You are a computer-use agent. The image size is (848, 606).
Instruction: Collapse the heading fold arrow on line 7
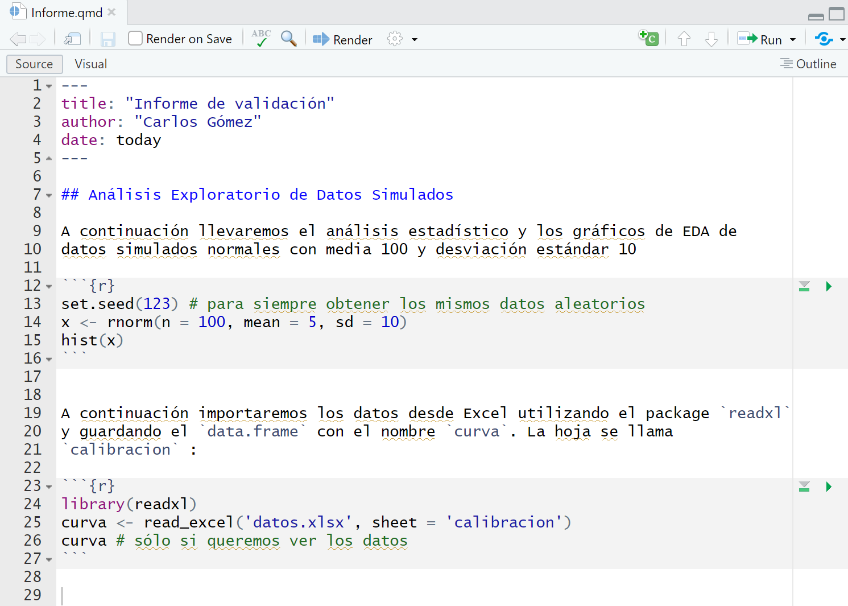pos(49,196)
